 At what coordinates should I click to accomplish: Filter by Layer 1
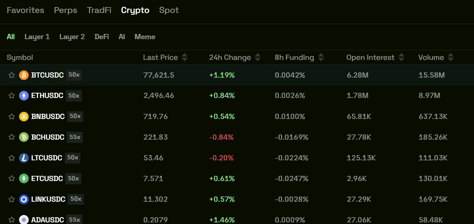[x=37, y=37]
